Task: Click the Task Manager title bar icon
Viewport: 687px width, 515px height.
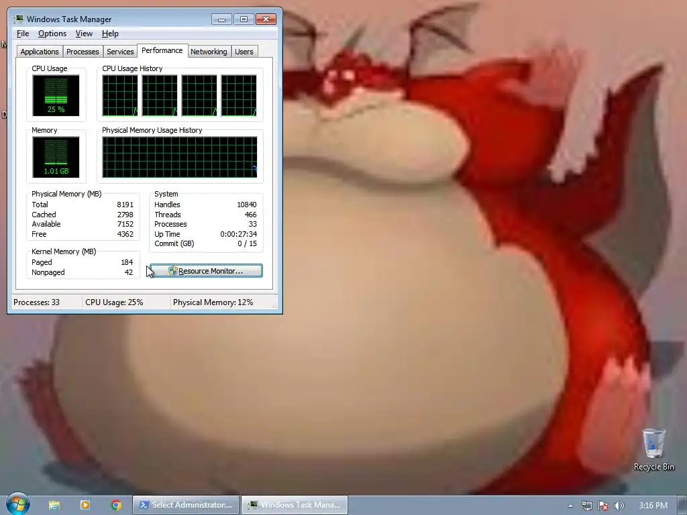Action: point(18,19)
